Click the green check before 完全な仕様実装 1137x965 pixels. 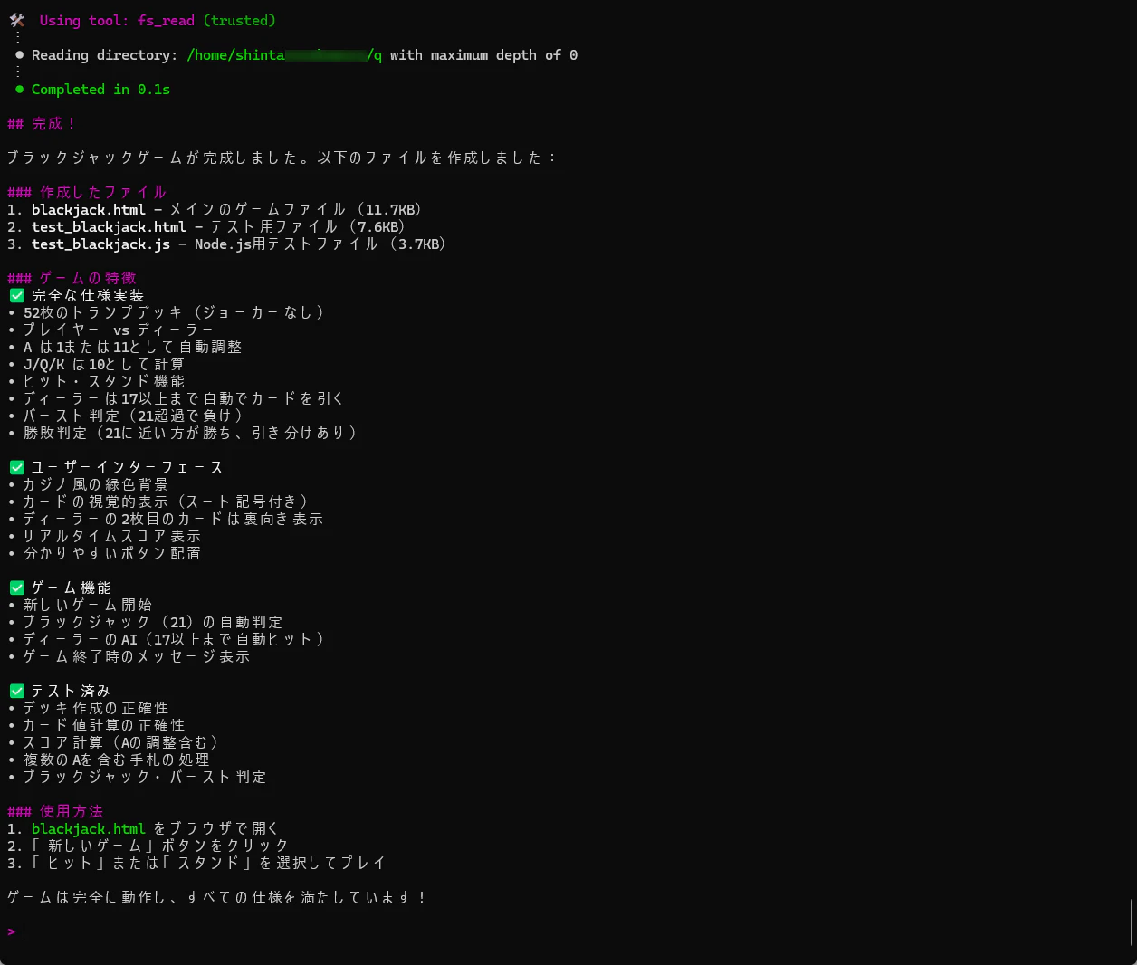coord(16,295)
